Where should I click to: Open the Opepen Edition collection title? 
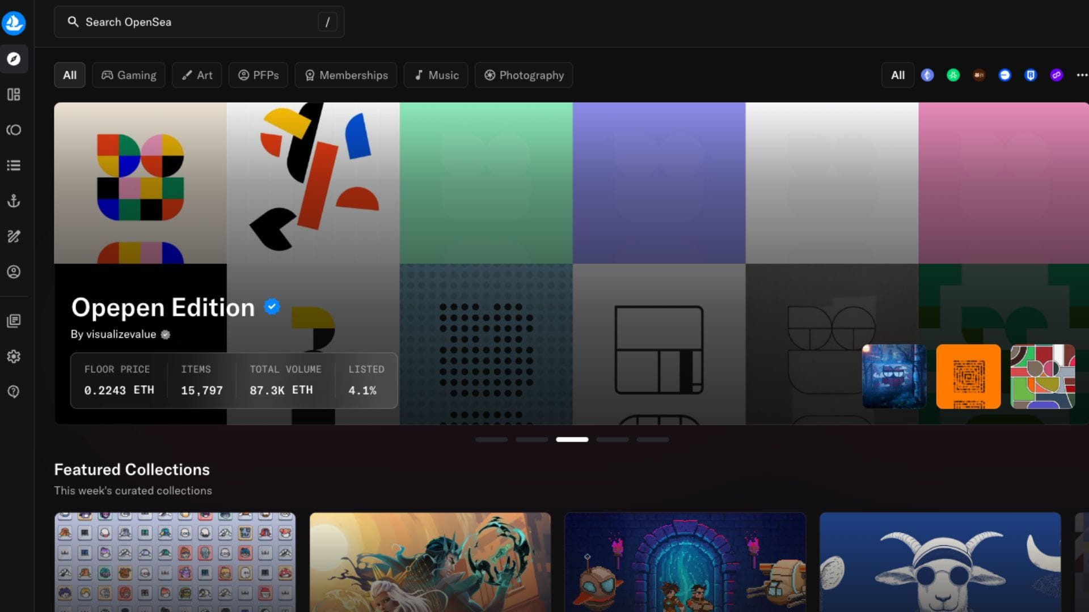click(163, 308)
